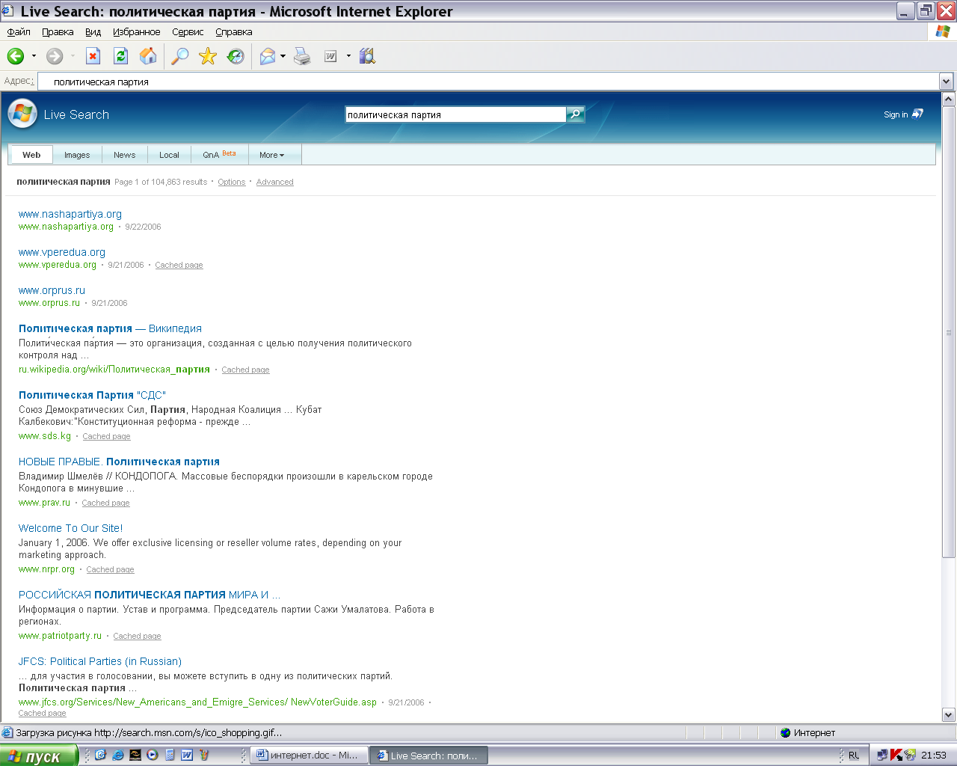Open the Back button history dropdown arrow
The image size is (957, 766).
(34, 56)
